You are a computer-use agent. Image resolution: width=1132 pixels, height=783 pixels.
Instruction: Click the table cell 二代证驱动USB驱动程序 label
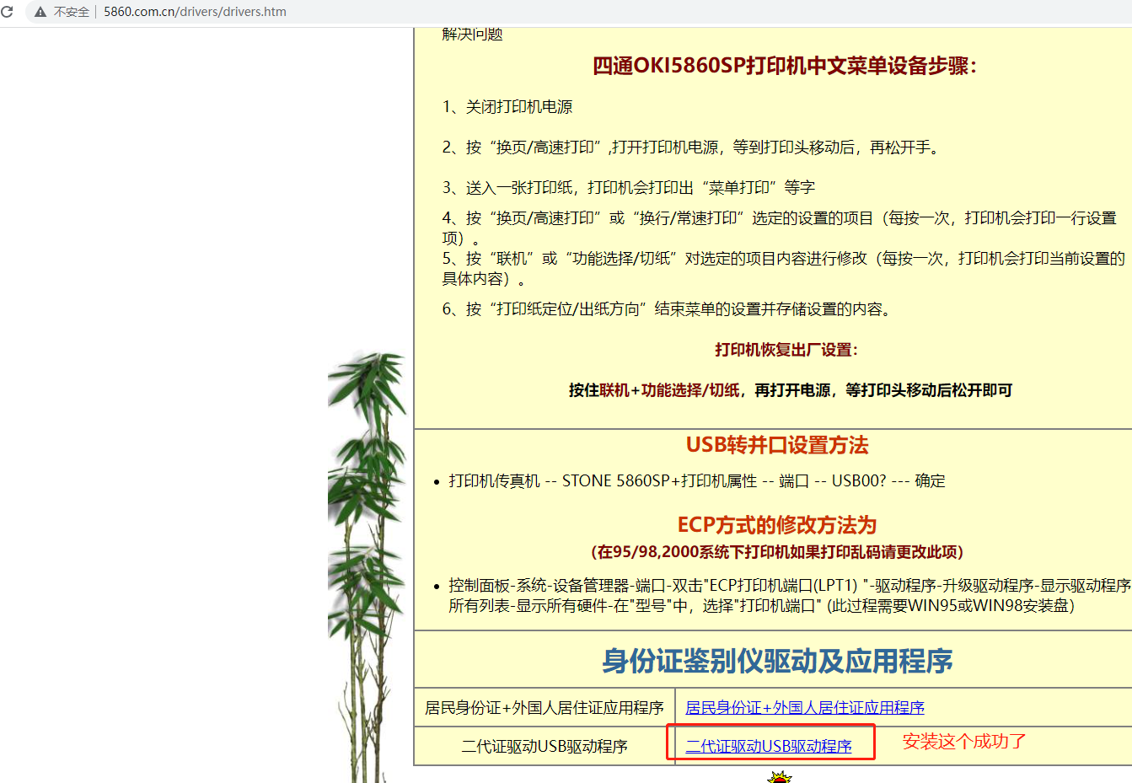tap(545, 747)
